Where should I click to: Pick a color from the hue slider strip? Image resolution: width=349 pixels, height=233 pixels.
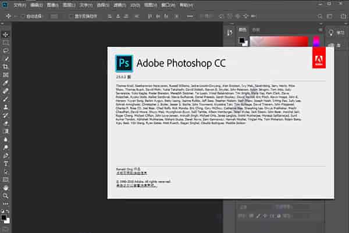[x=317, y=42]
